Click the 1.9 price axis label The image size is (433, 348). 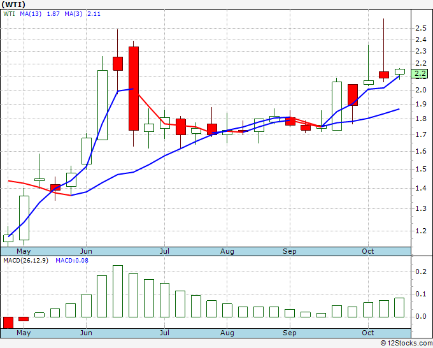[x=421, y=104]
